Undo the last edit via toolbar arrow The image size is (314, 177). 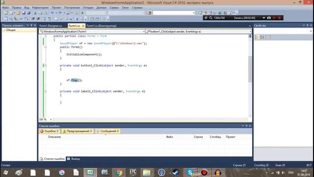pyautogui.click(x=52, y=13)
